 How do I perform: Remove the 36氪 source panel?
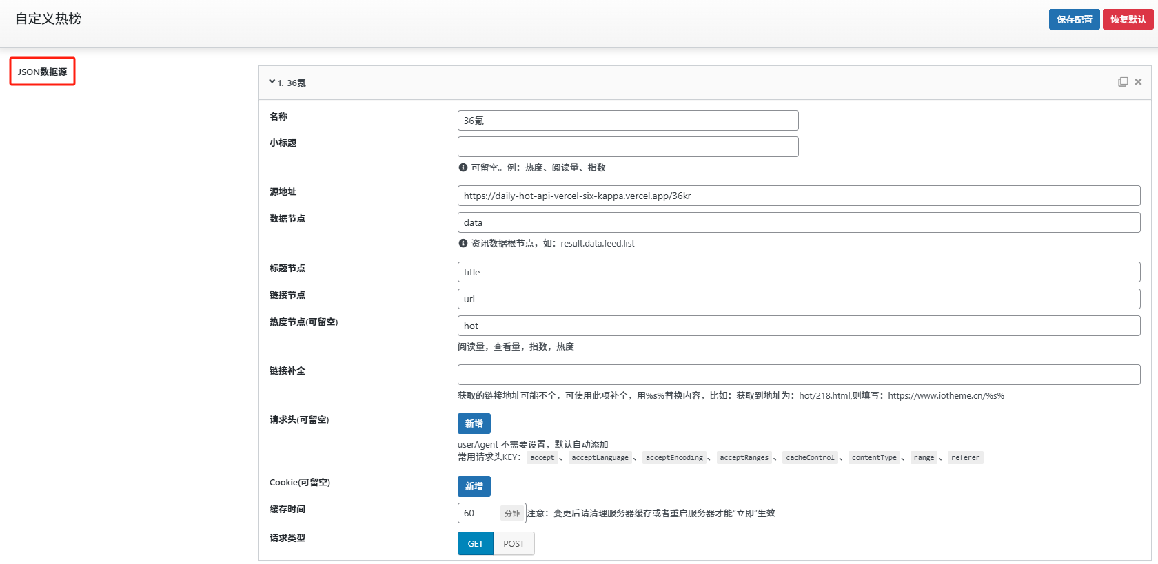pos(1138,82)
